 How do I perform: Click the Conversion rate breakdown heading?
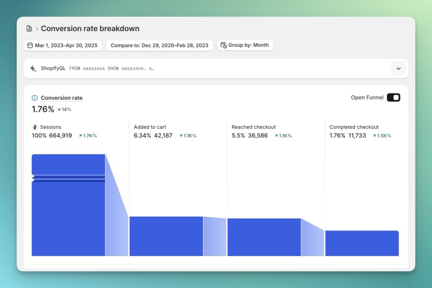coord(90,29)
